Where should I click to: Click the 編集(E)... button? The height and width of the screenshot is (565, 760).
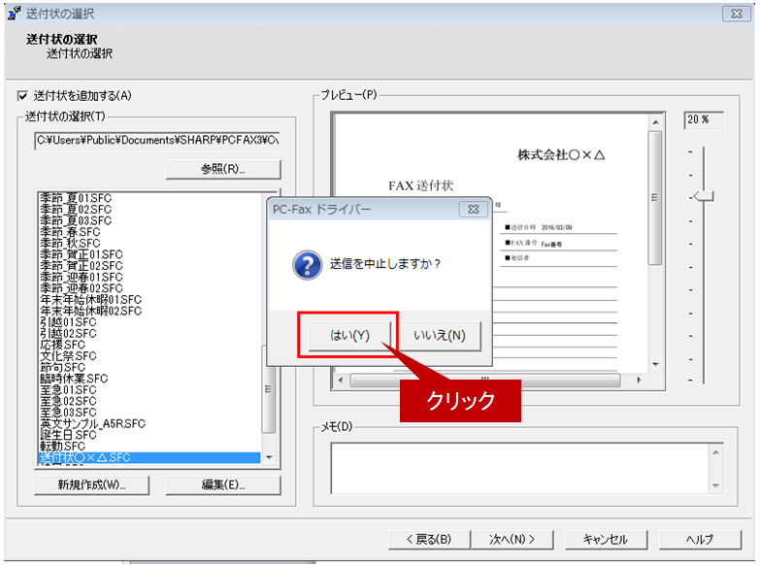coord(223,485)
